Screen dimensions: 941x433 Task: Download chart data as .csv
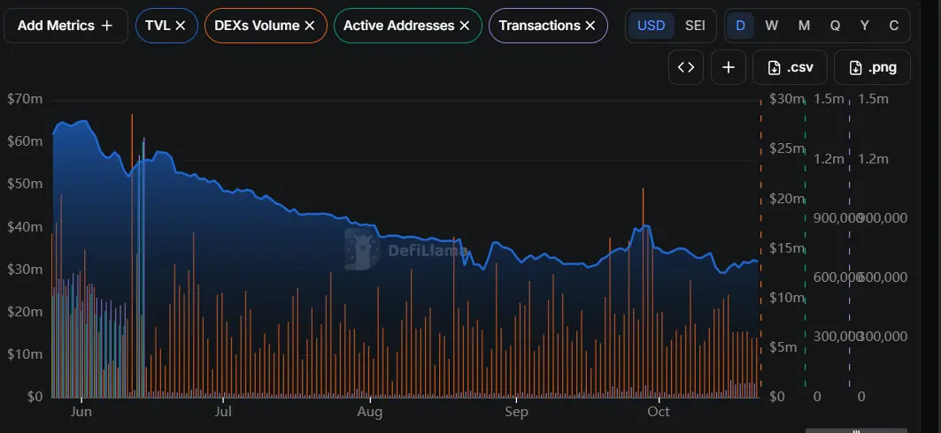[x=790, y=67]
